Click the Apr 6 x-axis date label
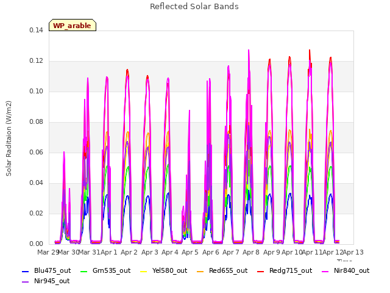390x293 pixels. pyautogui.click(x=211, y=252)
